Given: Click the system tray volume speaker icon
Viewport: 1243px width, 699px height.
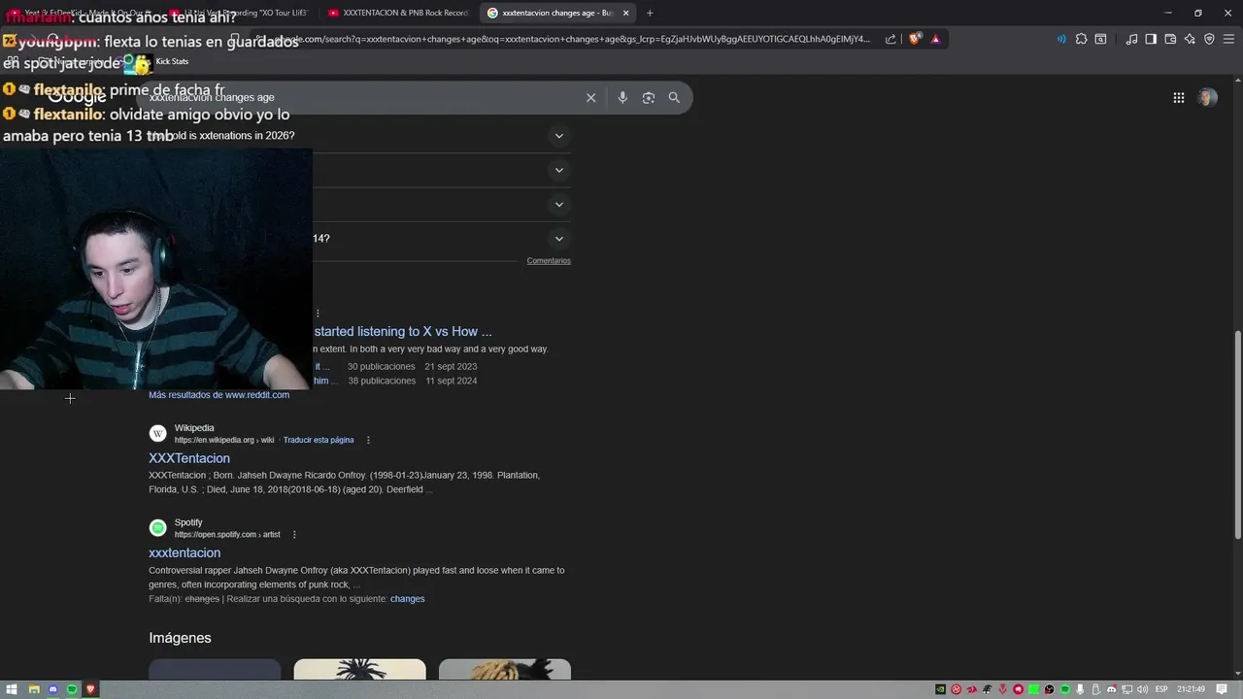Looking at the screenshot, I should click(x=1142, y=689).
